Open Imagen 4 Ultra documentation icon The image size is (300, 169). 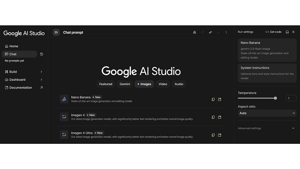(x=220, y=135)
